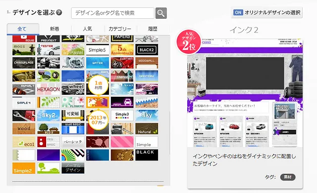The height and width of the screenshot is (193, 317).
Task: Select the HEXAGON design thumbnail
Action: (49, 89)
